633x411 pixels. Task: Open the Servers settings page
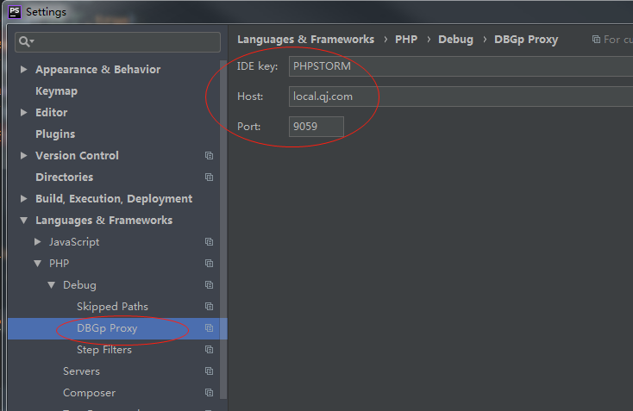[81, 371]
